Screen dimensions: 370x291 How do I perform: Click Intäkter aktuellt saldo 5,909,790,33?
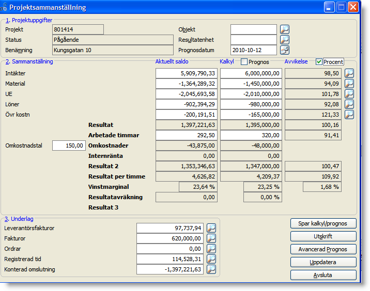[x=187, y=73]
